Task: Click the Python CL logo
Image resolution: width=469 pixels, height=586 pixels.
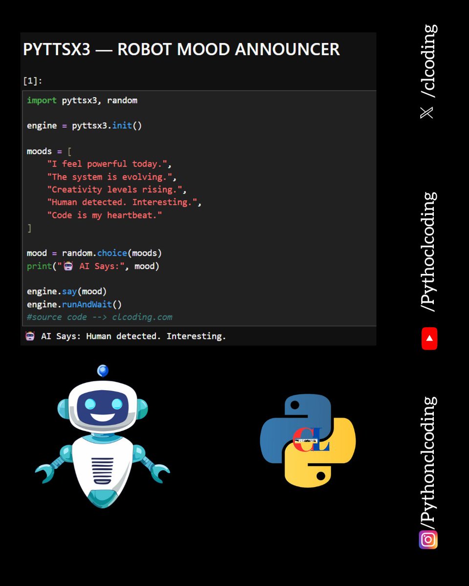Action: 308,440
